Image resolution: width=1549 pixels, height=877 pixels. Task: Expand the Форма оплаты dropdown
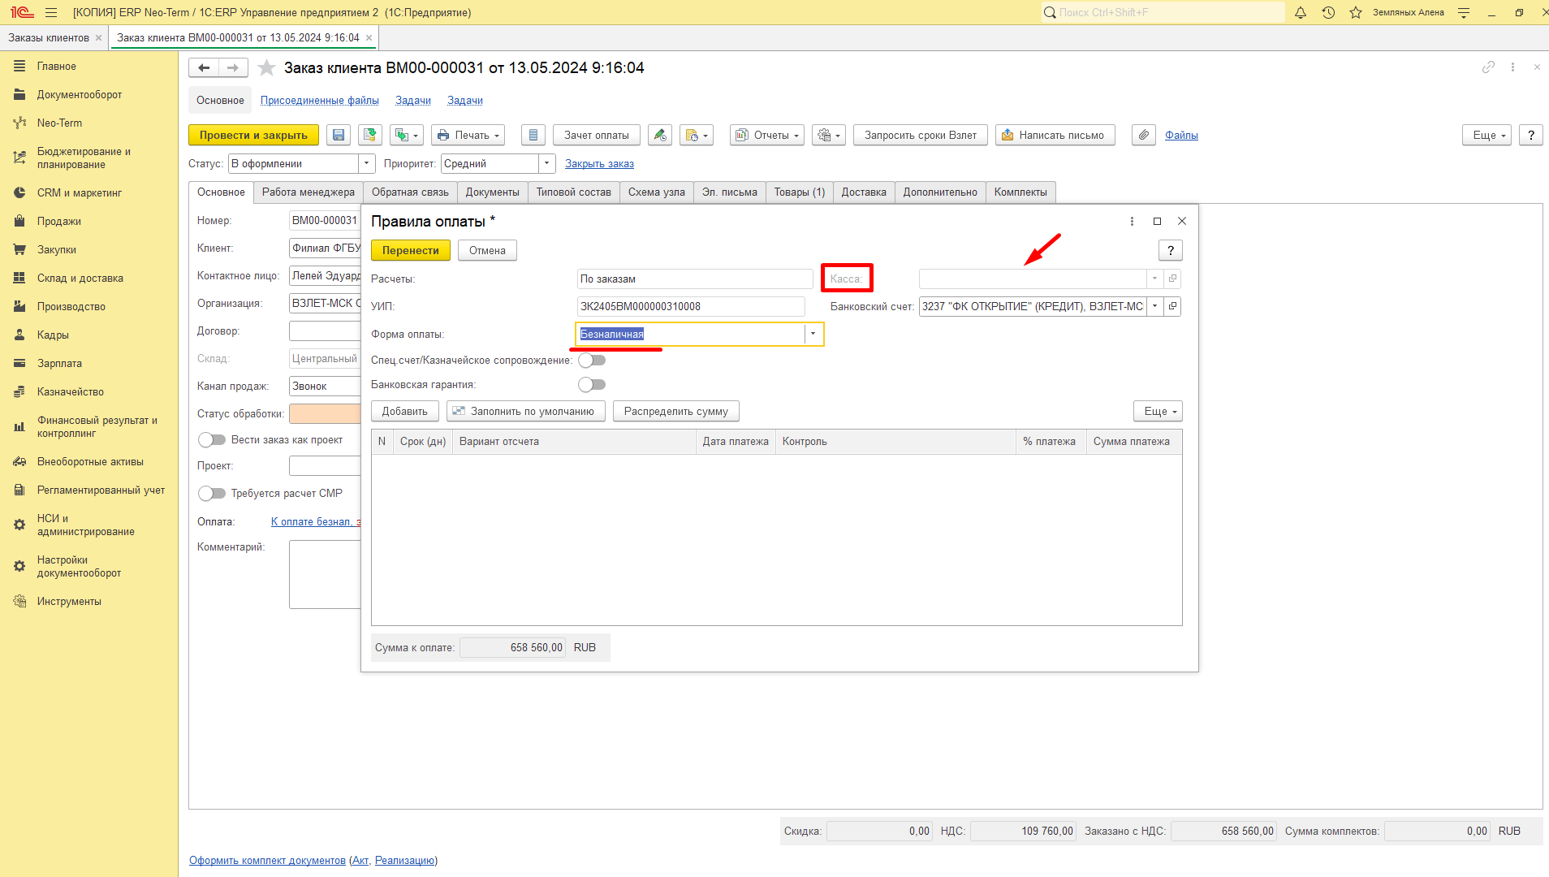point(813,335)
